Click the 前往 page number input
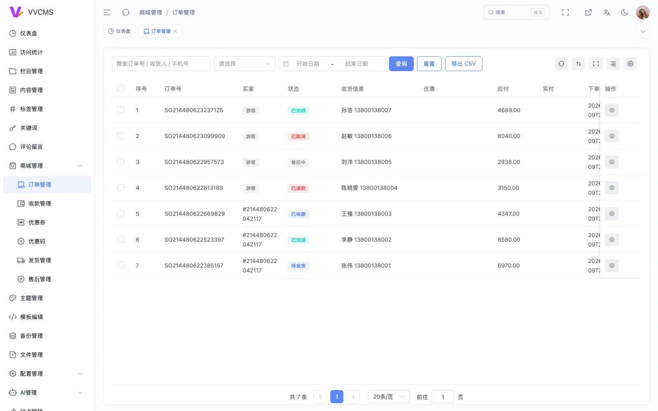This screenshot has width=658, height=411. tap(443, 397)
